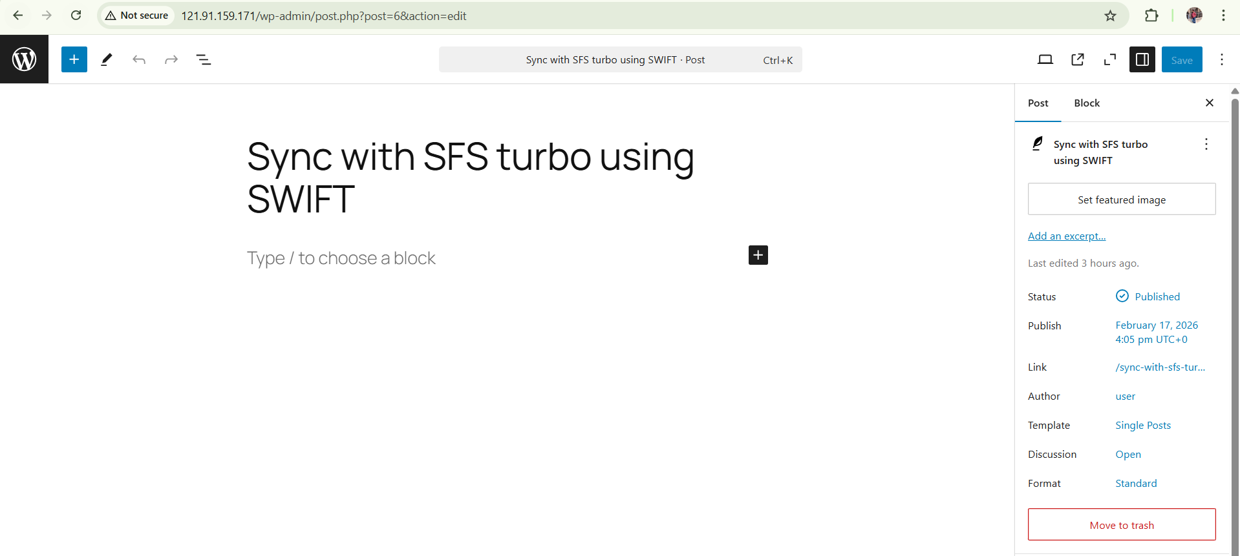The height and width of the screenshot is (556, 1240).
Task: Open browser extensions puzzle icon
Action: [x=1151, y=15]
